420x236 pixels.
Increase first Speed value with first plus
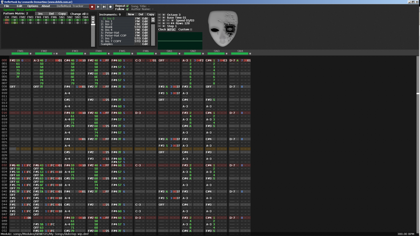(x=164, y=20)
